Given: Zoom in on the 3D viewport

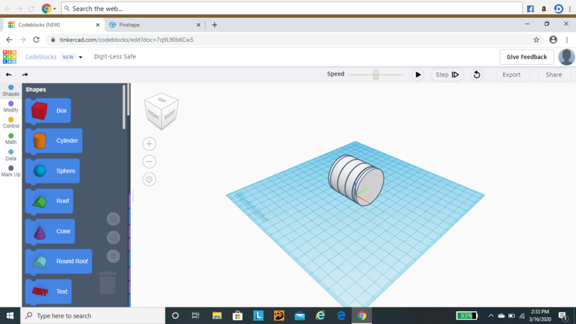Looking at the screenshot, I should [x=149, y=144].
